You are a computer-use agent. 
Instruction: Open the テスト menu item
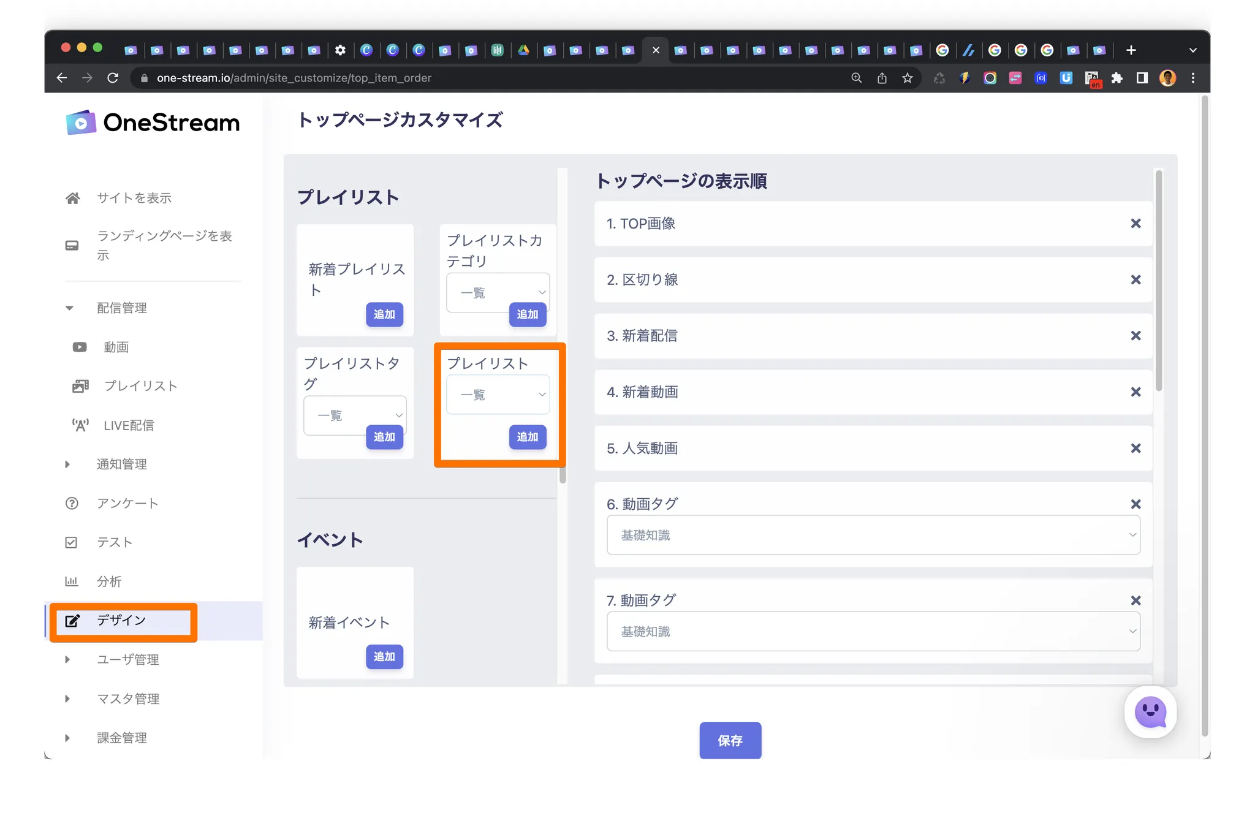pos(114,542)
